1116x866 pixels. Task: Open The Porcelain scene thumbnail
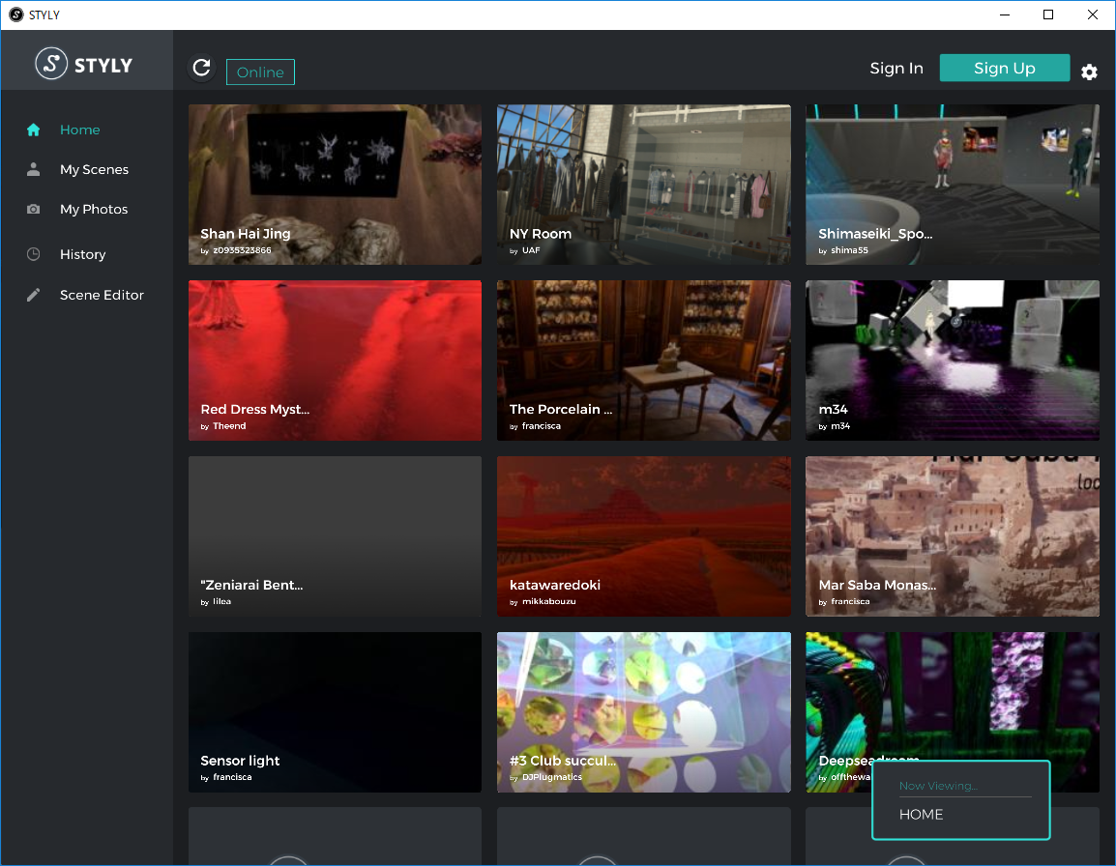click(x=643, y=361)
